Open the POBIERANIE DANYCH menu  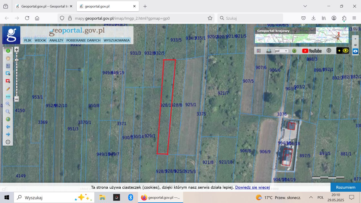pos(83,40)
